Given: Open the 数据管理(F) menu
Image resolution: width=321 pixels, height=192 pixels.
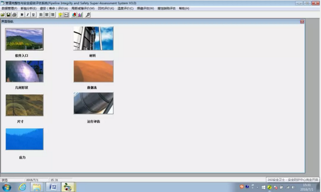Looking at the screenshot, I should click(x=9, y=8).
